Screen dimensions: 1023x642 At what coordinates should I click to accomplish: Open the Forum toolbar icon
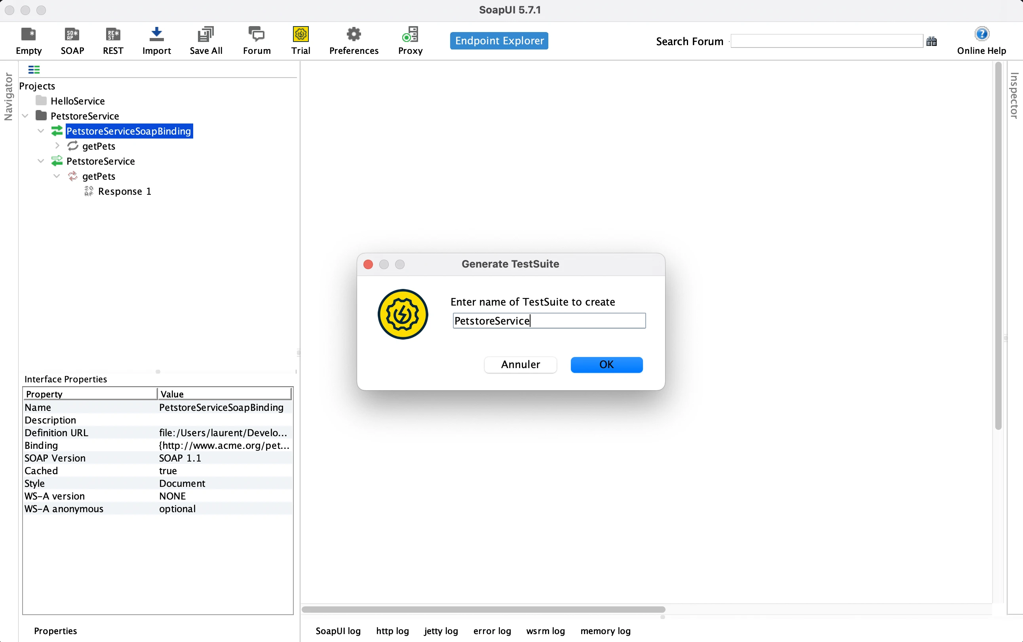(257, 35)
